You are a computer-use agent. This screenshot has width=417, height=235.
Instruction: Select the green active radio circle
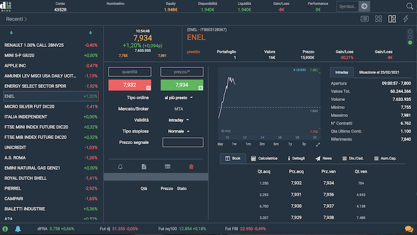pyautogui.click(x=410, y=42)
